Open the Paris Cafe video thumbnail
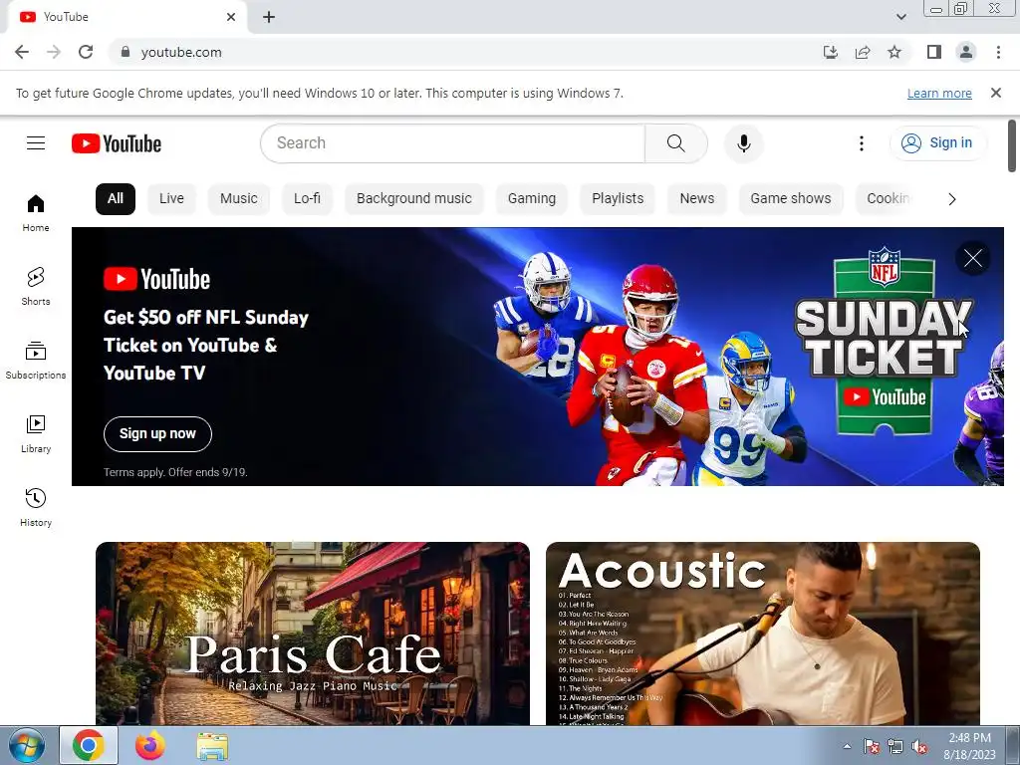1020x765 pixels. click(x=312, y=633)
